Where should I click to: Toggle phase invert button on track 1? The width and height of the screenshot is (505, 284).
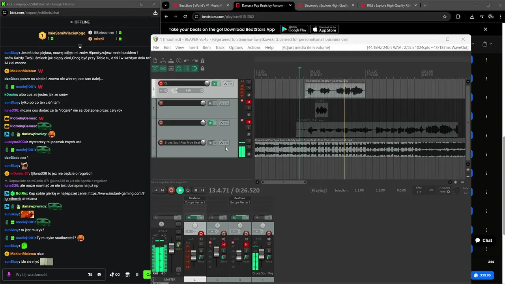click(249, 95)
